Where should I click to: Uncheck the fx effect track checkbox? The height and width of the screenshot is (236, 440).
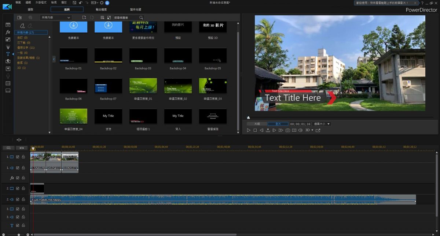(18, 178)
